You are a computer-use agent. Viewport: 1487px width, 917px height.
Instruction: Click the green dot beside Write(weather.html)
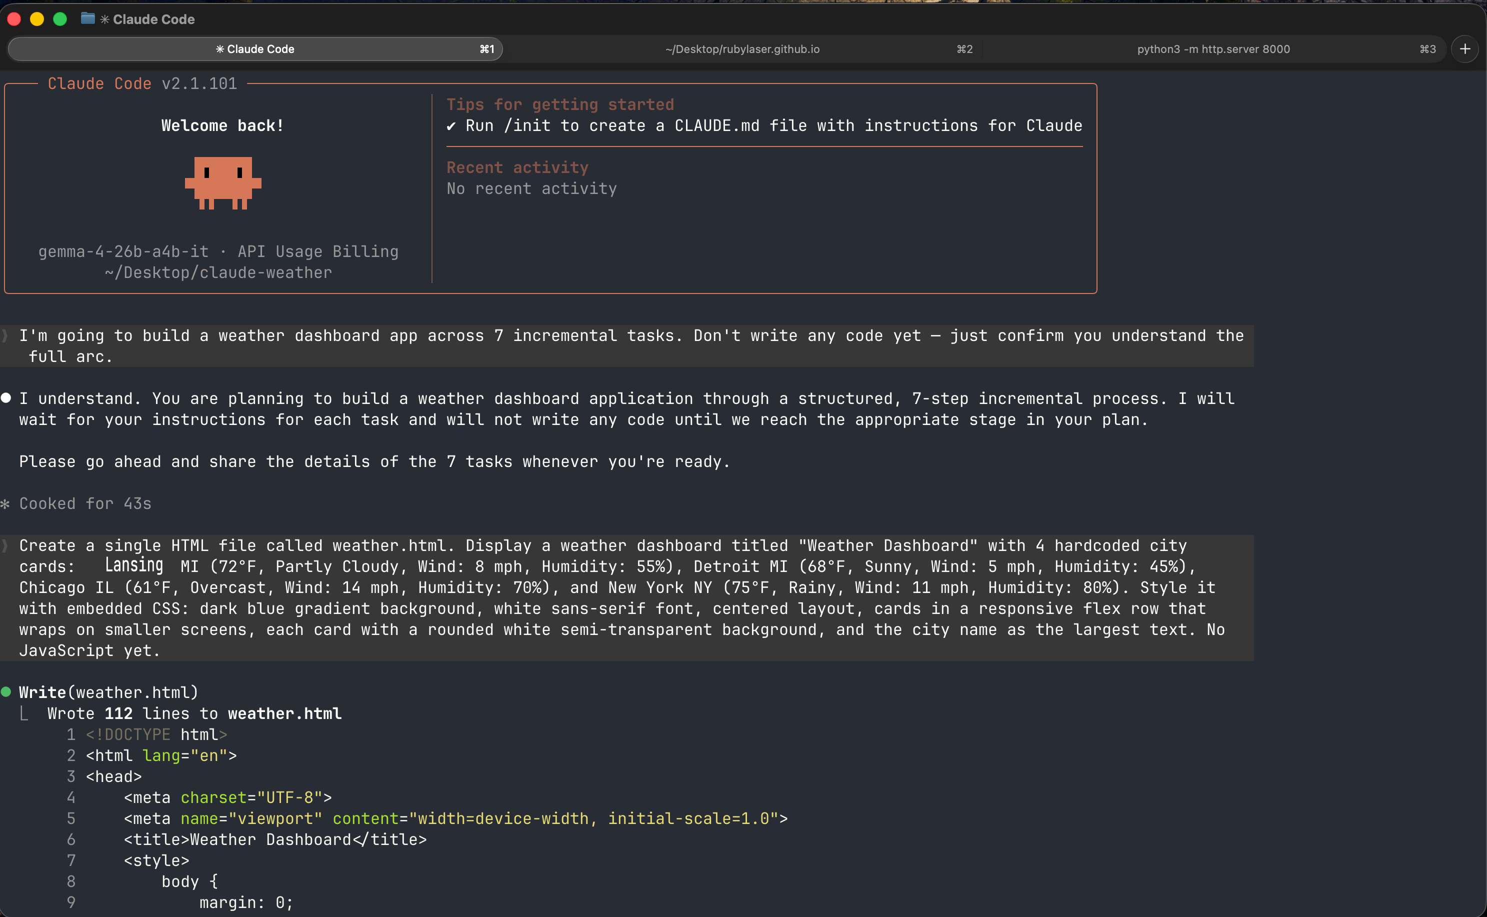(x=6, y=692)
